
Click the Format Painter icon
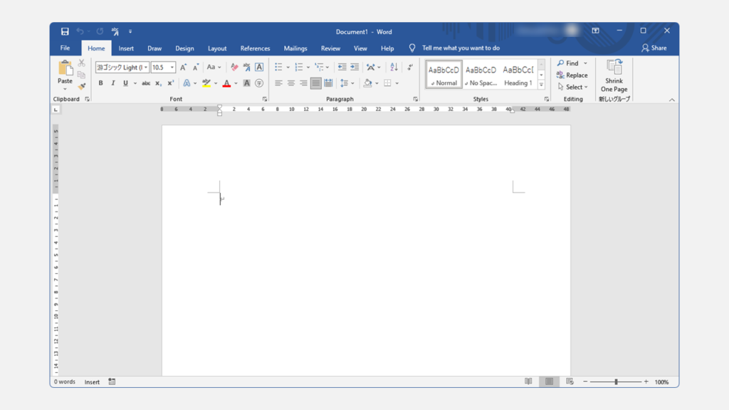click(x=82, y=86)
